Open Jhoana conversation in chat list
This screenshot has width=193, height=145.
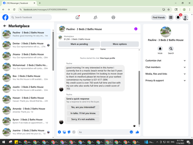(x=26, y=56)
